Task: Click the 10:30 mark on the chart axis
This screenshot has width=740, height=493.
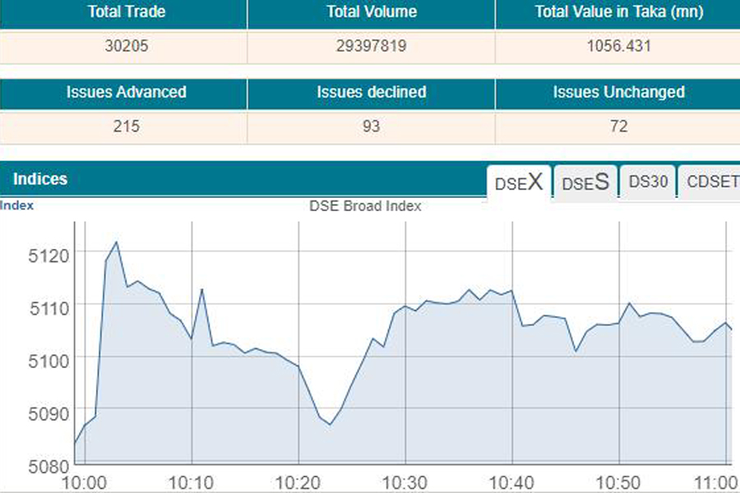Action: click(x=402, y=479)
